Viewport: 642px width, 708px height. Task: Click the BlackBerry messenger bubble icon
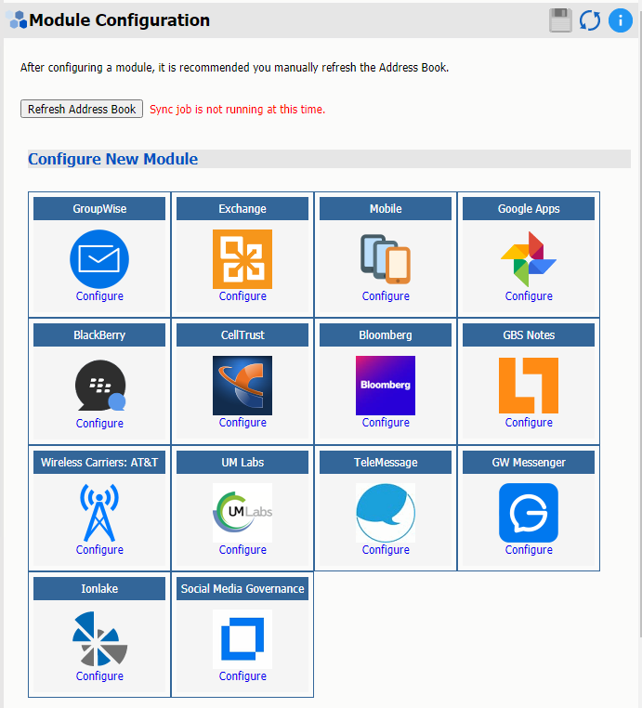(x=100, y=386)
